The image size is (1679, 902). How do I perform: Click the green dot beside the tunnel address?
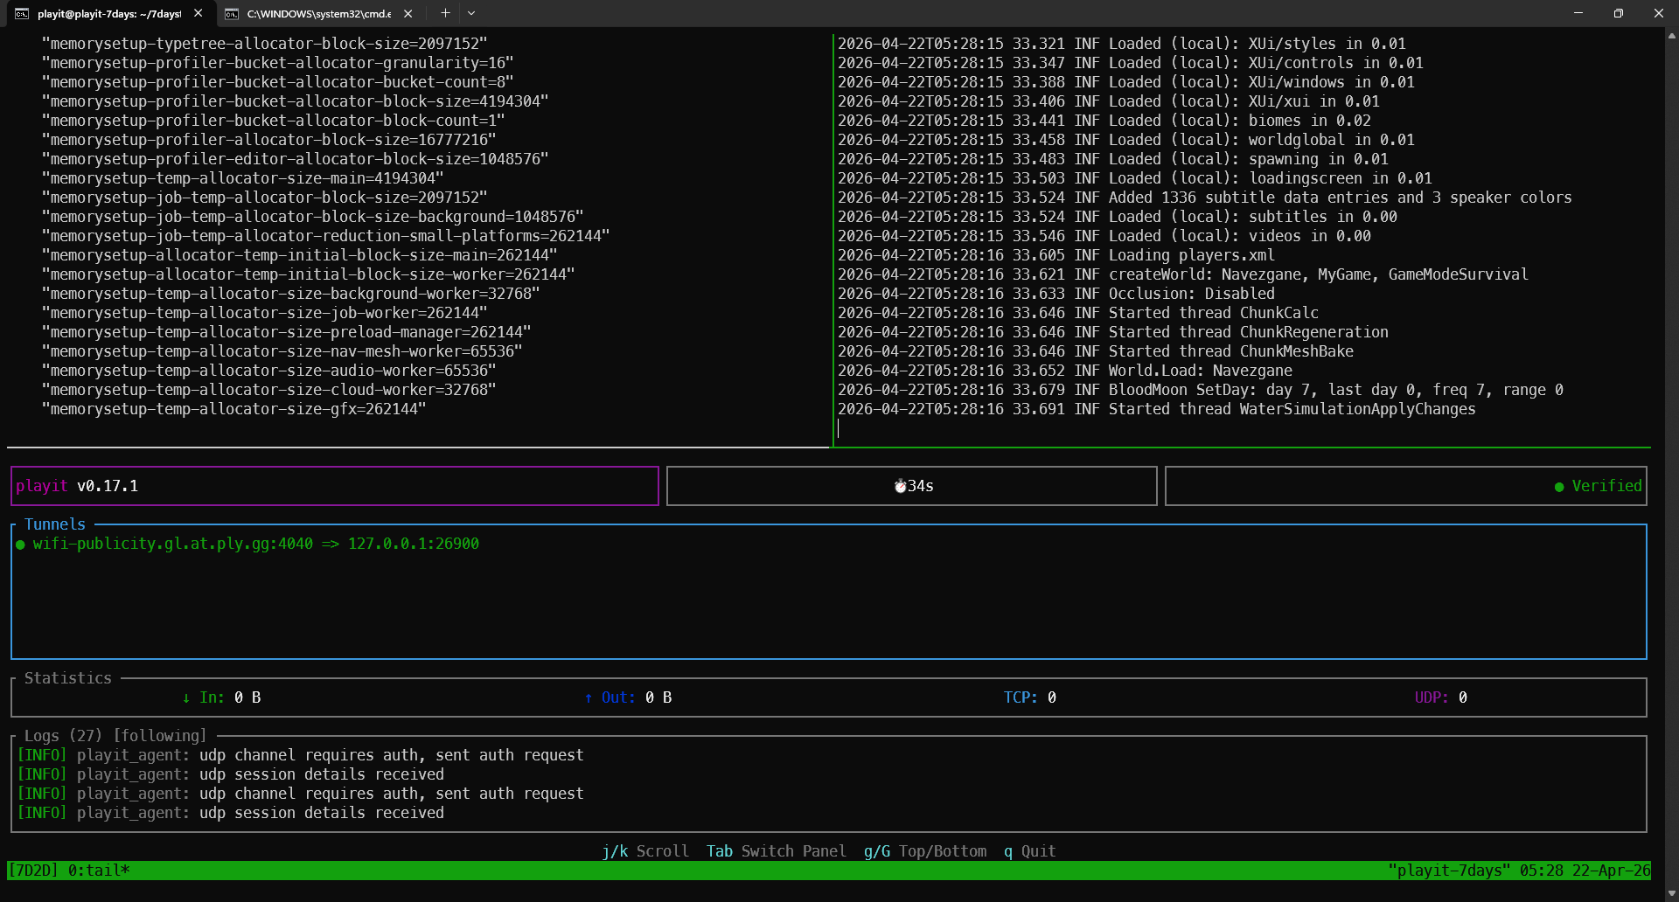click(x=20, y=545)
